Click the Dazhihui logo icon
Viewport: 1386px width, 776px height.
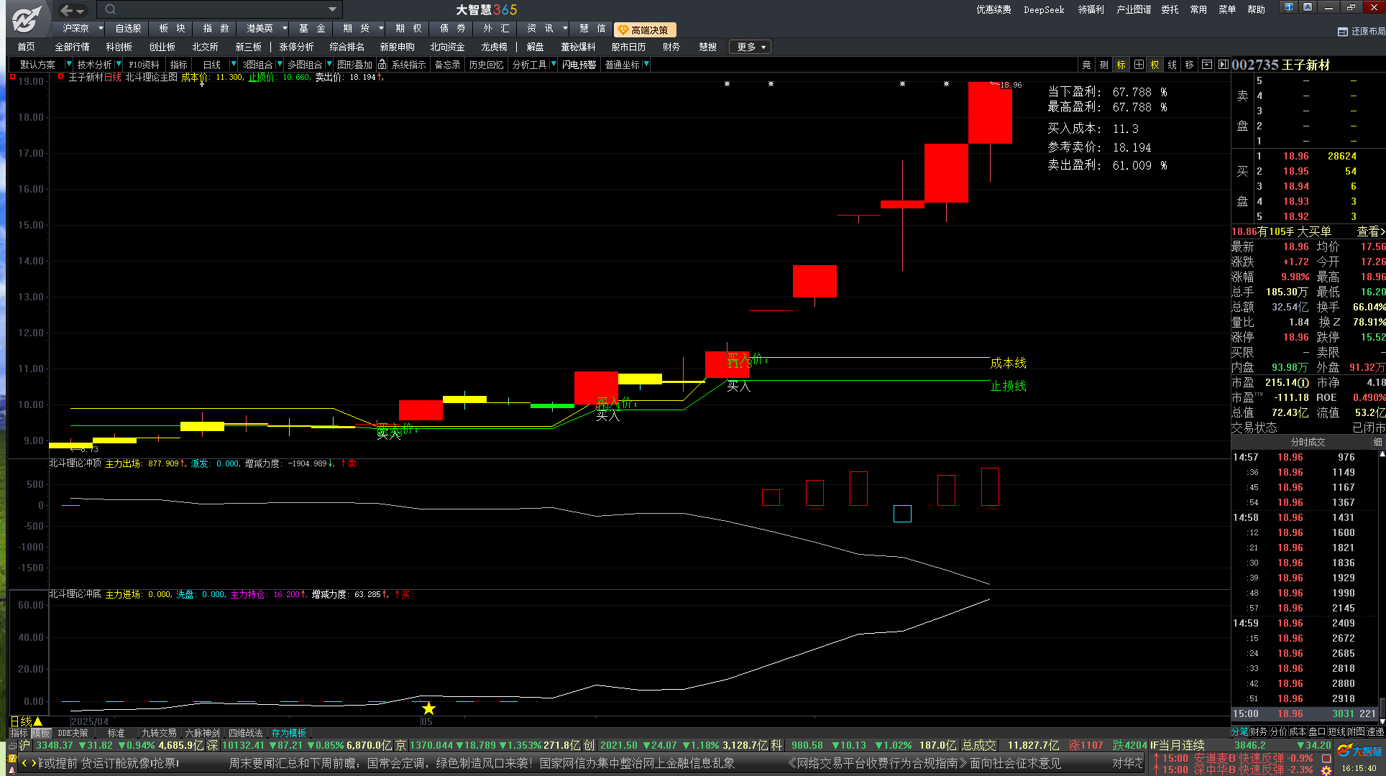coord(27,19)
